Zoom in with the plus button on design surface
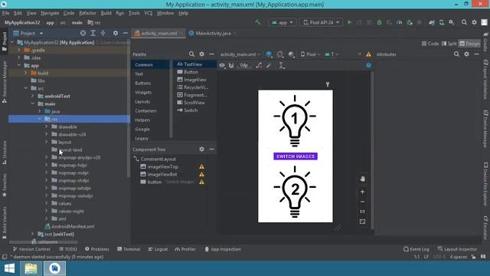The width and height of the screenshot is (490, 276). (x=362, y=192)
